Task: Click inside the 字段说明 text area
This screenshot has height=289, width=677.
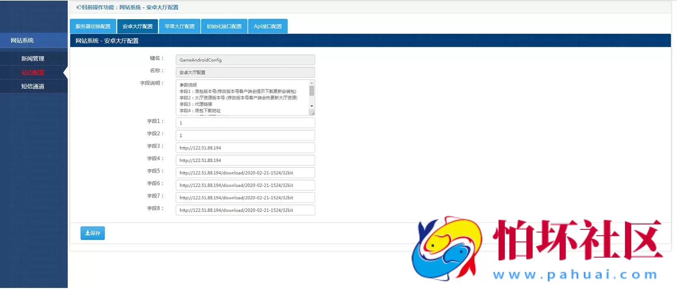Action: pos(242,98)
